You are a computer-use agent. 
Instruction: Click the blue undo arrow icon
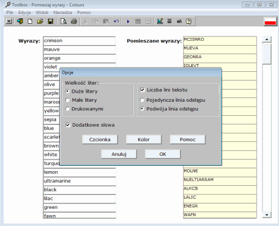(x=116, y=21)
